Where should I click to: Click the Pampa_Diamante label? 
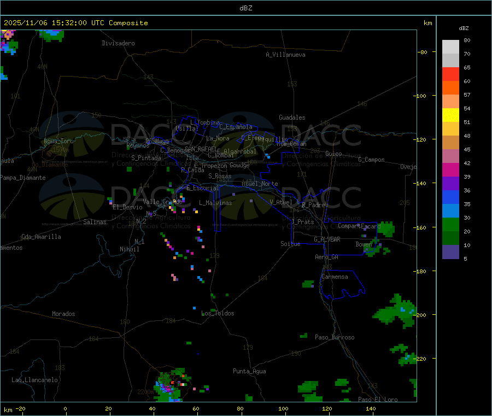pyautogui.click(x=23, y=178)
